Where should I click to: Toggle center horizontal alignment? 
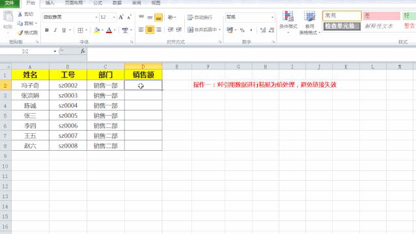pos(150,30)
